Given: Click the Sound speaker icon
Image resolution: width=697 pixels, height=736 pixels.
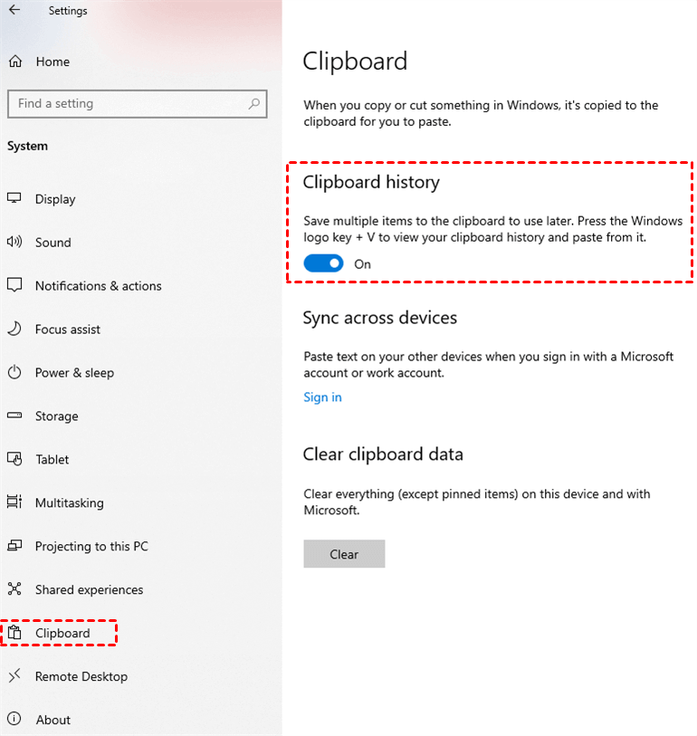Looking at the screenshot, I should coord(14,243).
